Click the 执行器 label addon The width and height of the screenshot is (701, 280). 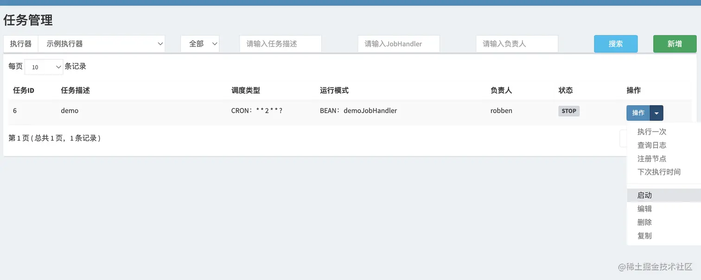21,44
